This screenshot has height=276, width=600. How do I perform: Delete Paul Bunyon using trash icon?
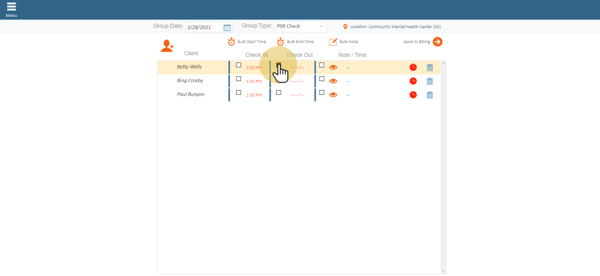pyautogui.click(x=429, y=95)
